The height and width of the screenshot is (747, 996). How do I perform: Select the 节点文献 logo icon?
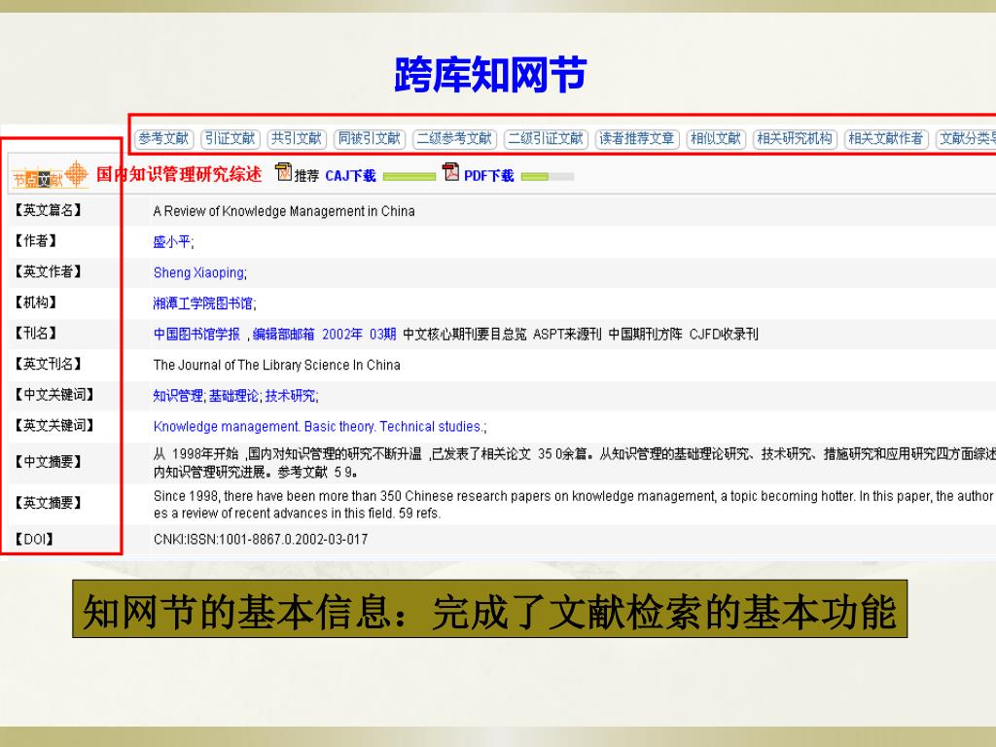tap(50, 175)
